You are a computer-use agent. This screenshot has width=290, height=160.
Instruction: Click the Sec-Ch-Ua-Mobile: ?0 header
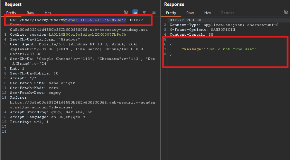point(34,73)
